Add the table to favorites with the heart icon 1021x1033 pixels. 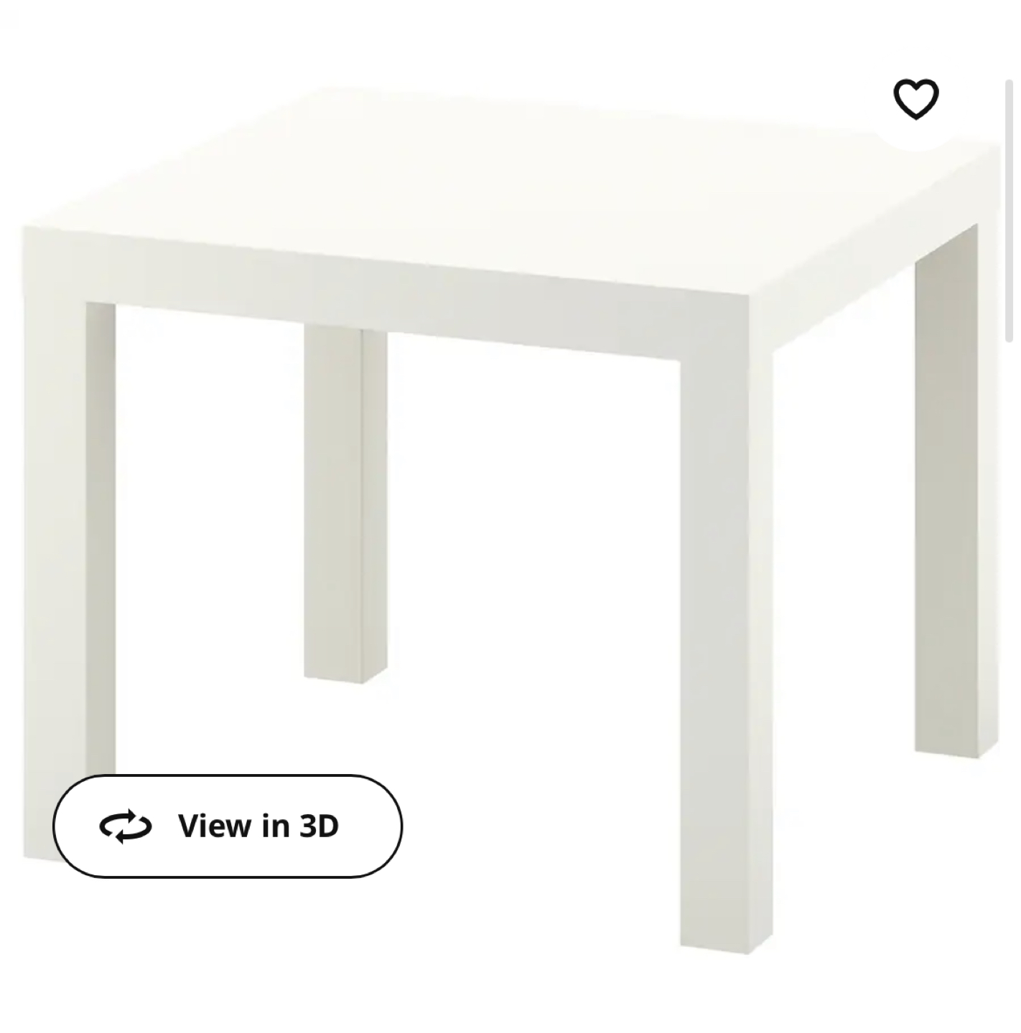pyautogui.click(x=915, y=99)
